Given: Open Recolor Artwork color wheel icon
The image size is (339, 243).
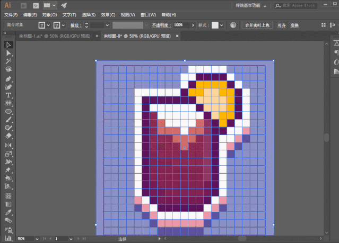Looking at the screenshot, I should point(233,25).
